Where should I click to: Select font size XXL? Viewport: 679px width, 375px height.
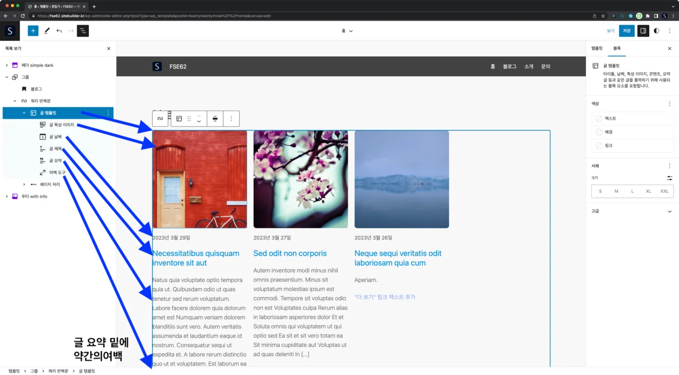click(x=664, y=191)
